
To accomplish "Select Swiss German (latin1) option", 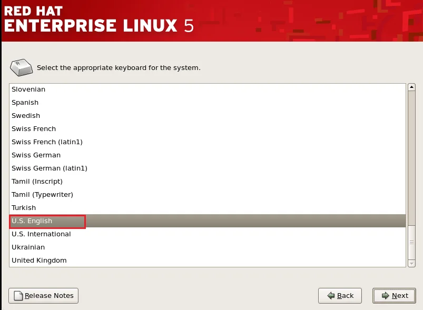I will click(50, 168).
